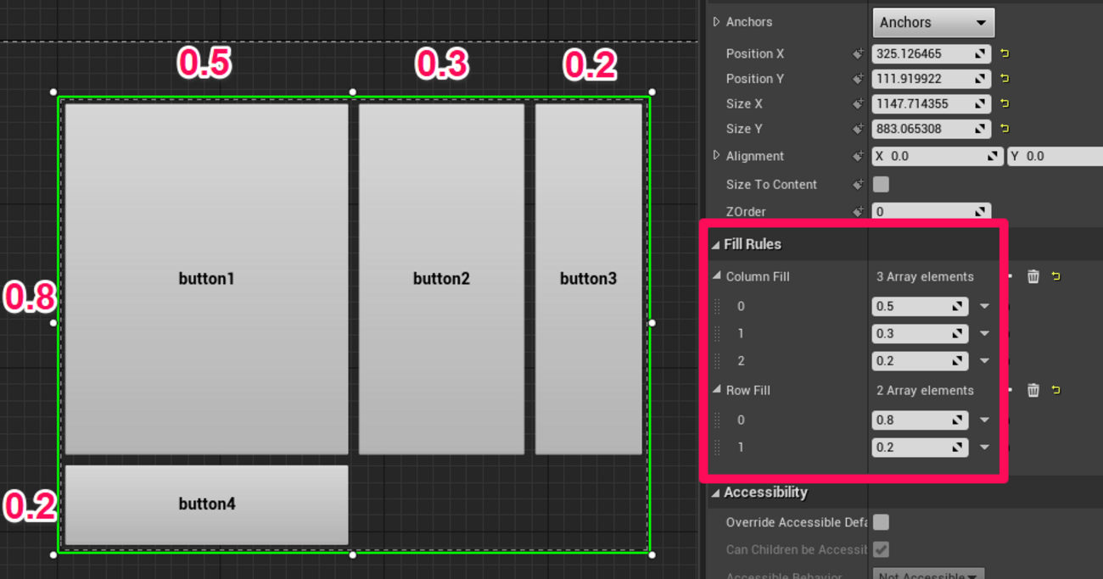Uncheck Can Children be Accessible

pyautogui.click(x=880, y=549)
